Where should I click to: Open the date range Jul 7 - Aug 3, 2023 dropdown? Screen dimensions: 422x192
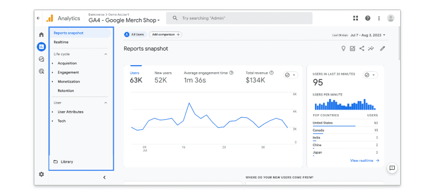pos(368,35)
